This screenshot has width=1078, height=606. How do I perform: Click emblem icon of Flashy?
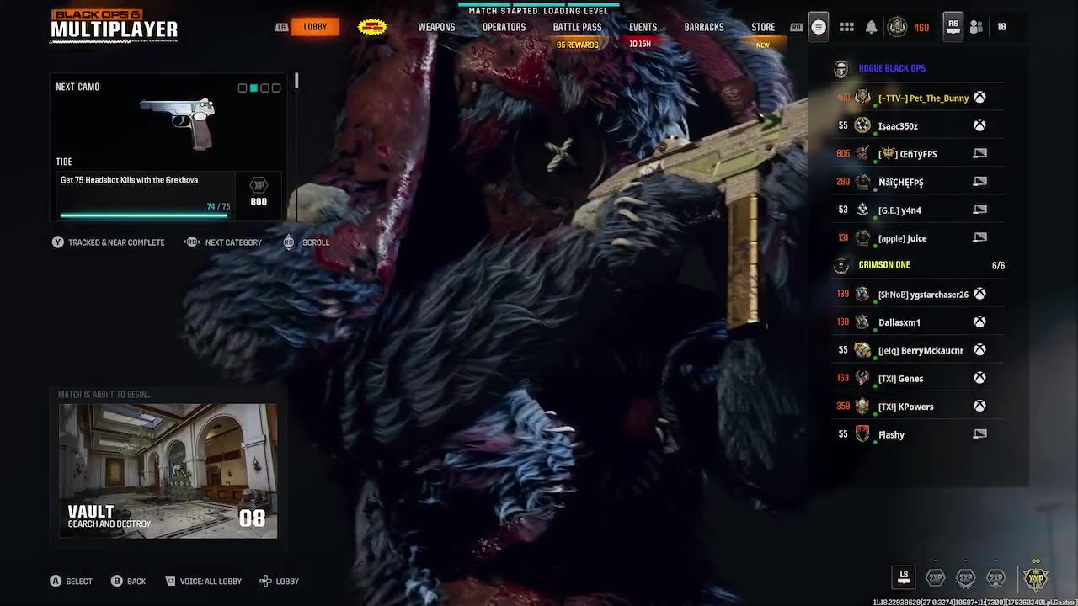point(862,434)
